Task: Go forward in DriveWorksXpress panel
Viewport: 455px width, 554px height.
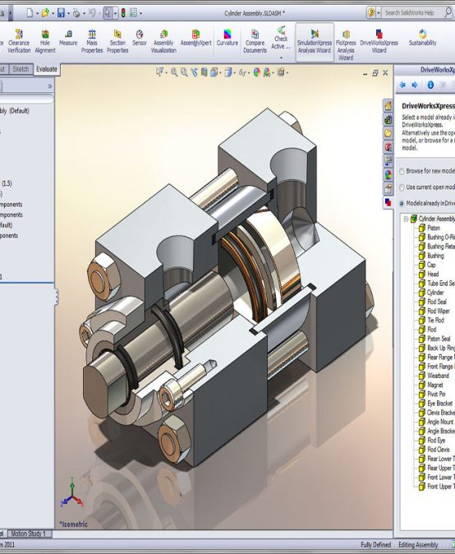Action: (x=415, y=85)
